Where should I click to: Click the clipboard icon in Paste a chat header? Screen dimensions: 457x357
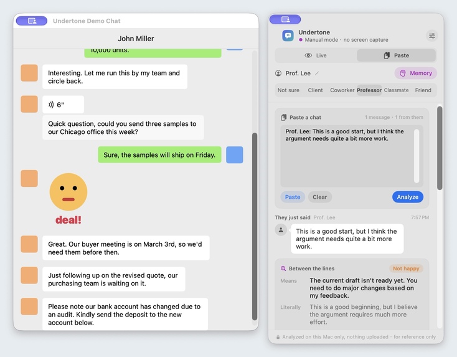(x=283, y=117)
